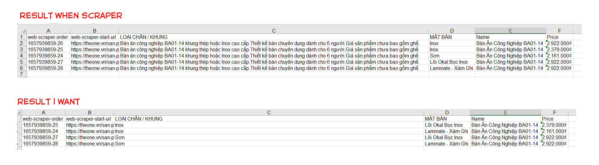Click cell 1657939859-26 in the top table
599x165 pixels.
point(46,43)
